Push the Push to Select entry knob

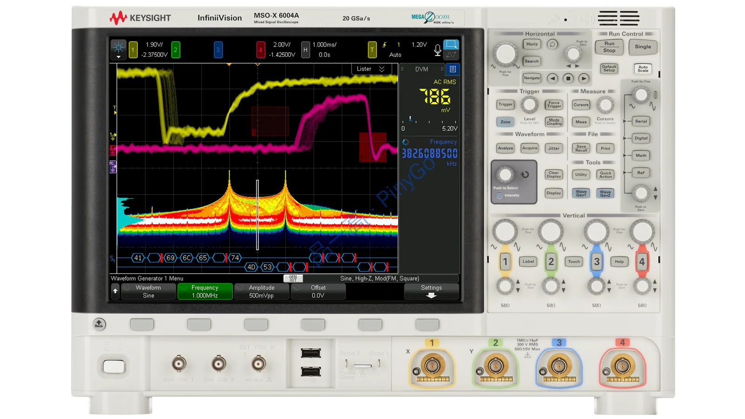pyautogui.click(x=505, y=175)
